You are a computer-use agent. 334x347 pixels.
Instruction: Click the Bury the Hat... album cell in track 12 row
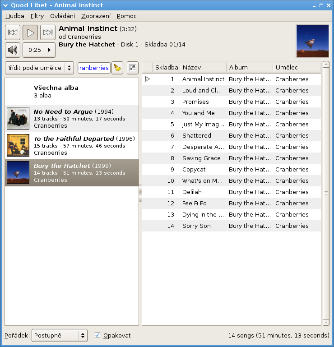pos(250,204)
